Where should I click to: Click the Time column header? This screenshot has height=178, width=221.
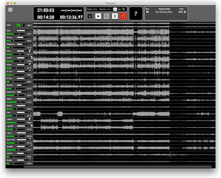[181, 9]
